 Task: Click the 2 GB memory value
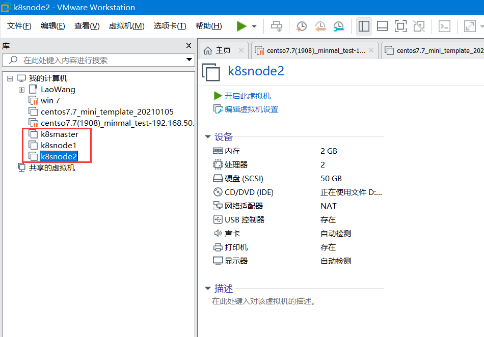pyautogui.click(x=329, y=151)
